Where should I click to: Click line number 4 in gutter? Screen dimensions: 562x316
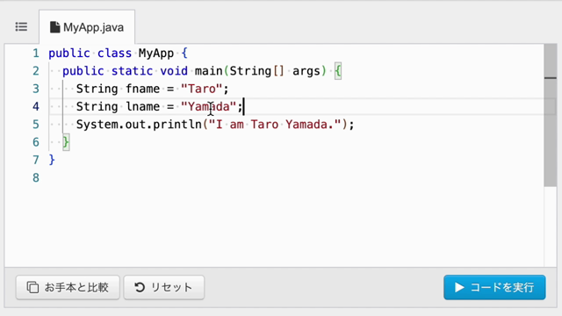[x=36, y=107]
